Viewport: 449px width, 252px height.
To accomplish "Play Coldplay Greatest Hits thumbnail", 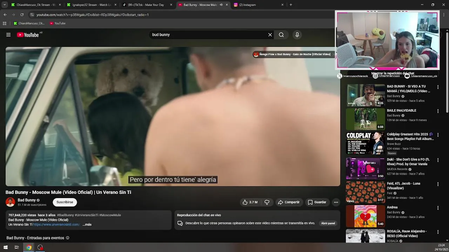I will [x=365, y=143].
